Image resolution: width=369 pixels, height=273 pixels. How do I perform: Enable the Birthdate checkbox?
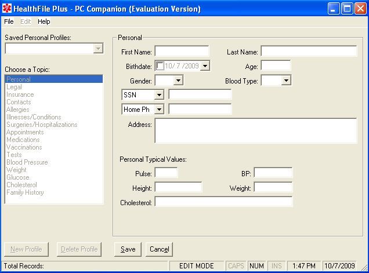click(160, 65)
